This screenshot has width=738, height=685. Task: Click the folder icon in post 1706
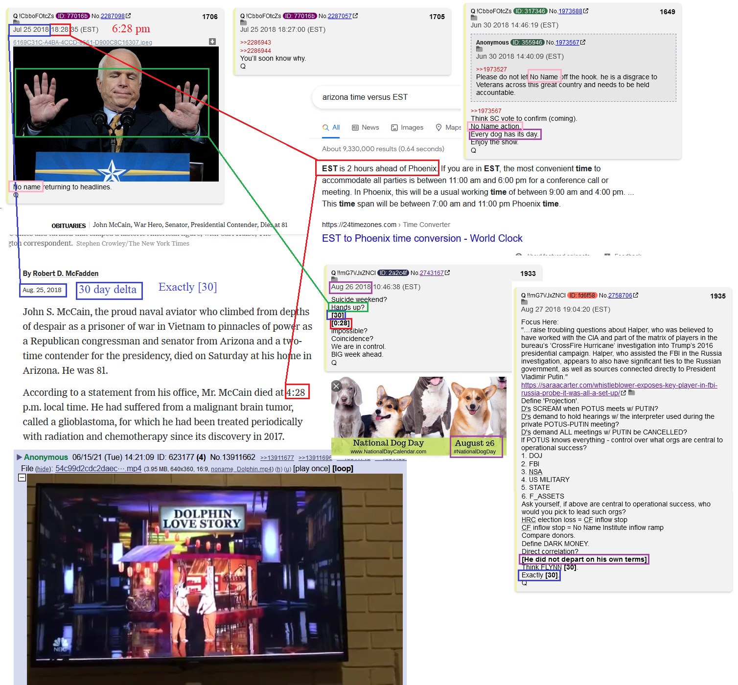16,22
